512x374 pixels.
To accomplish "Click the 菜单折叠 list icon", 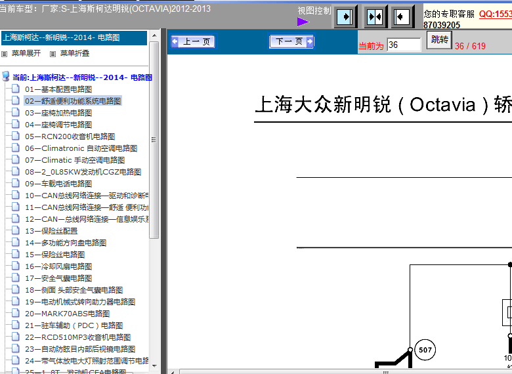I will pyautogui.click(x=53, y=54).
